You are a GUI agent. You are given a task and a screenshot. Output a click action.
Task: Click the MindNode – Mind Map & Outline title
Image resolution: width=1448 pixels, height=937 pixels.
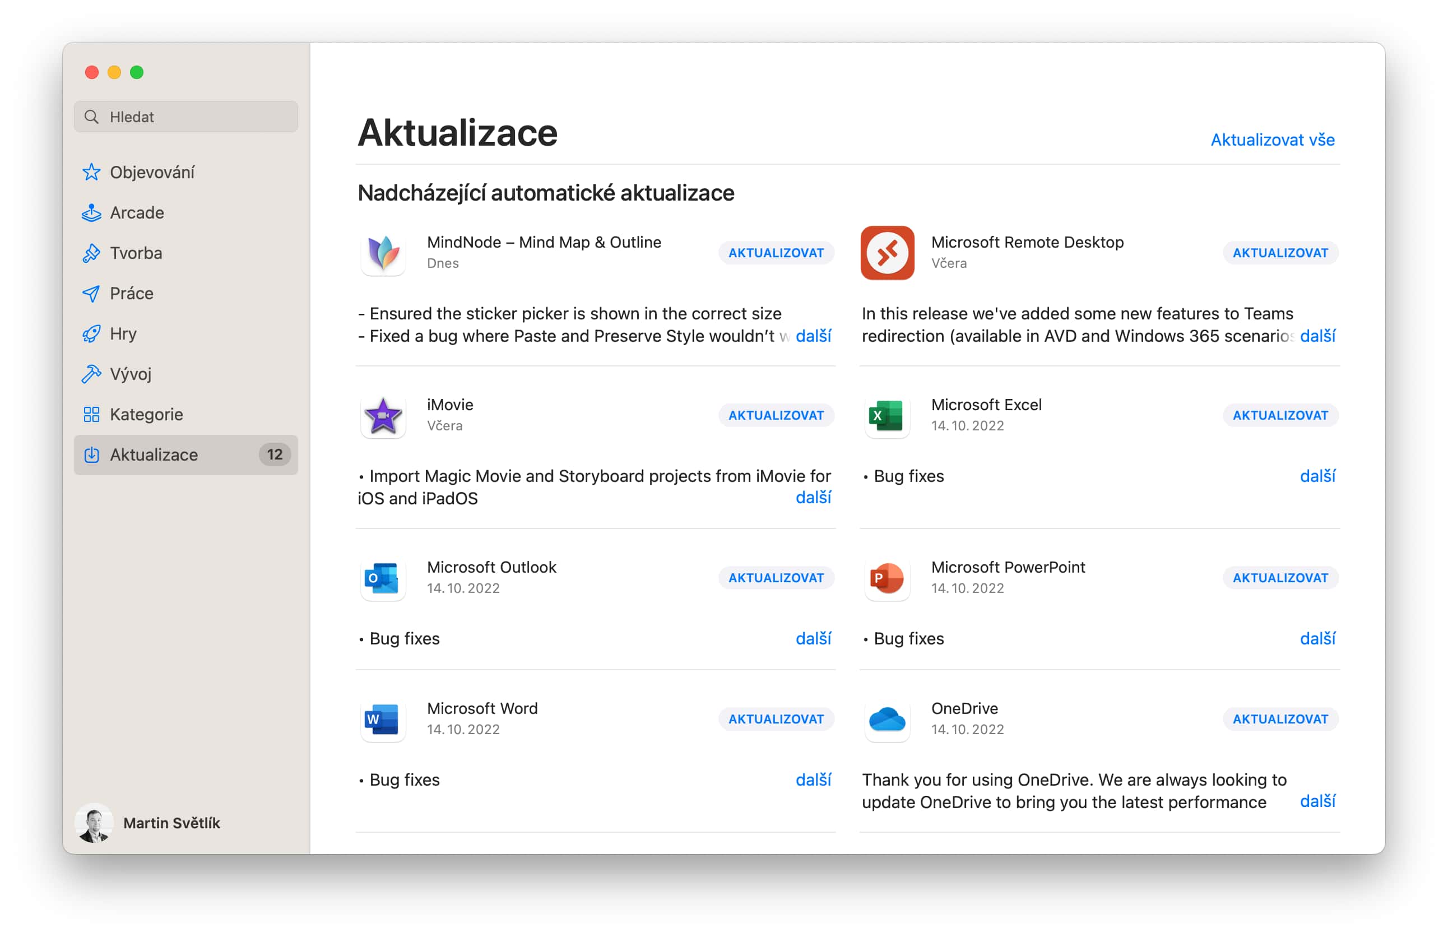coord(544,242)
